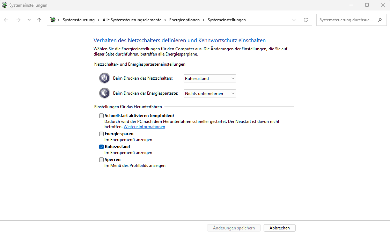
Task: Click the control panel icon in address bar
Action: 53,20
